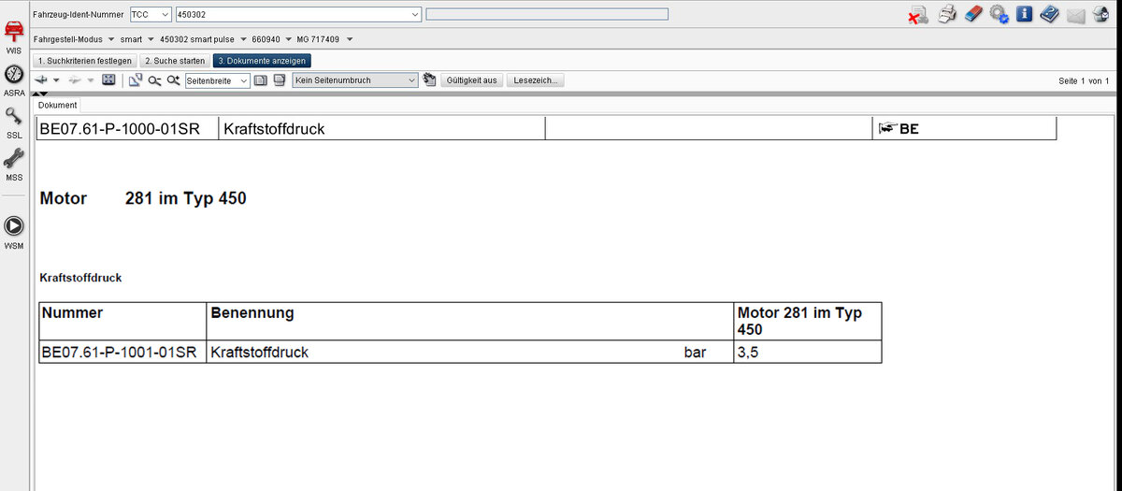The width and height of the screenshot is (1122, 491).
Task: Expand the Fahrgestell-Modus selector
Action: coord(110,39)
